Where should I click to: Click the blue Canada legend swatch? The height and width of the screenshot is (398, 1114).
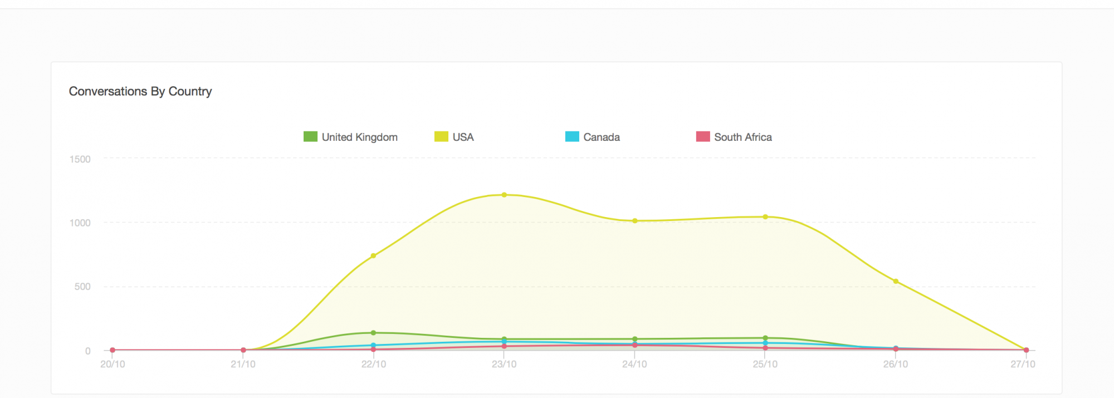572,136
